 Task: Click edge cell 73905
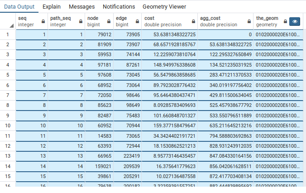128,34
